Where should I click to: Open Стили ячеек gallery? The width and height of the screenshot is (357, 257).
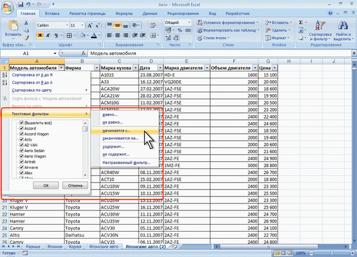point(213,38)
